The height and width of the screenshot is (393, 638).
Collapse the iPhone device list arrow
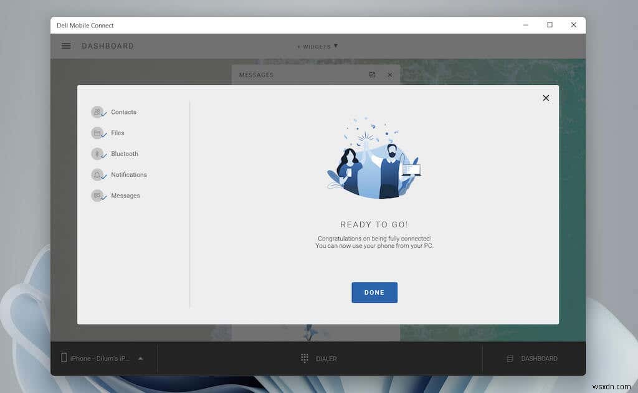pyautogui.click(x=140, y=357)
